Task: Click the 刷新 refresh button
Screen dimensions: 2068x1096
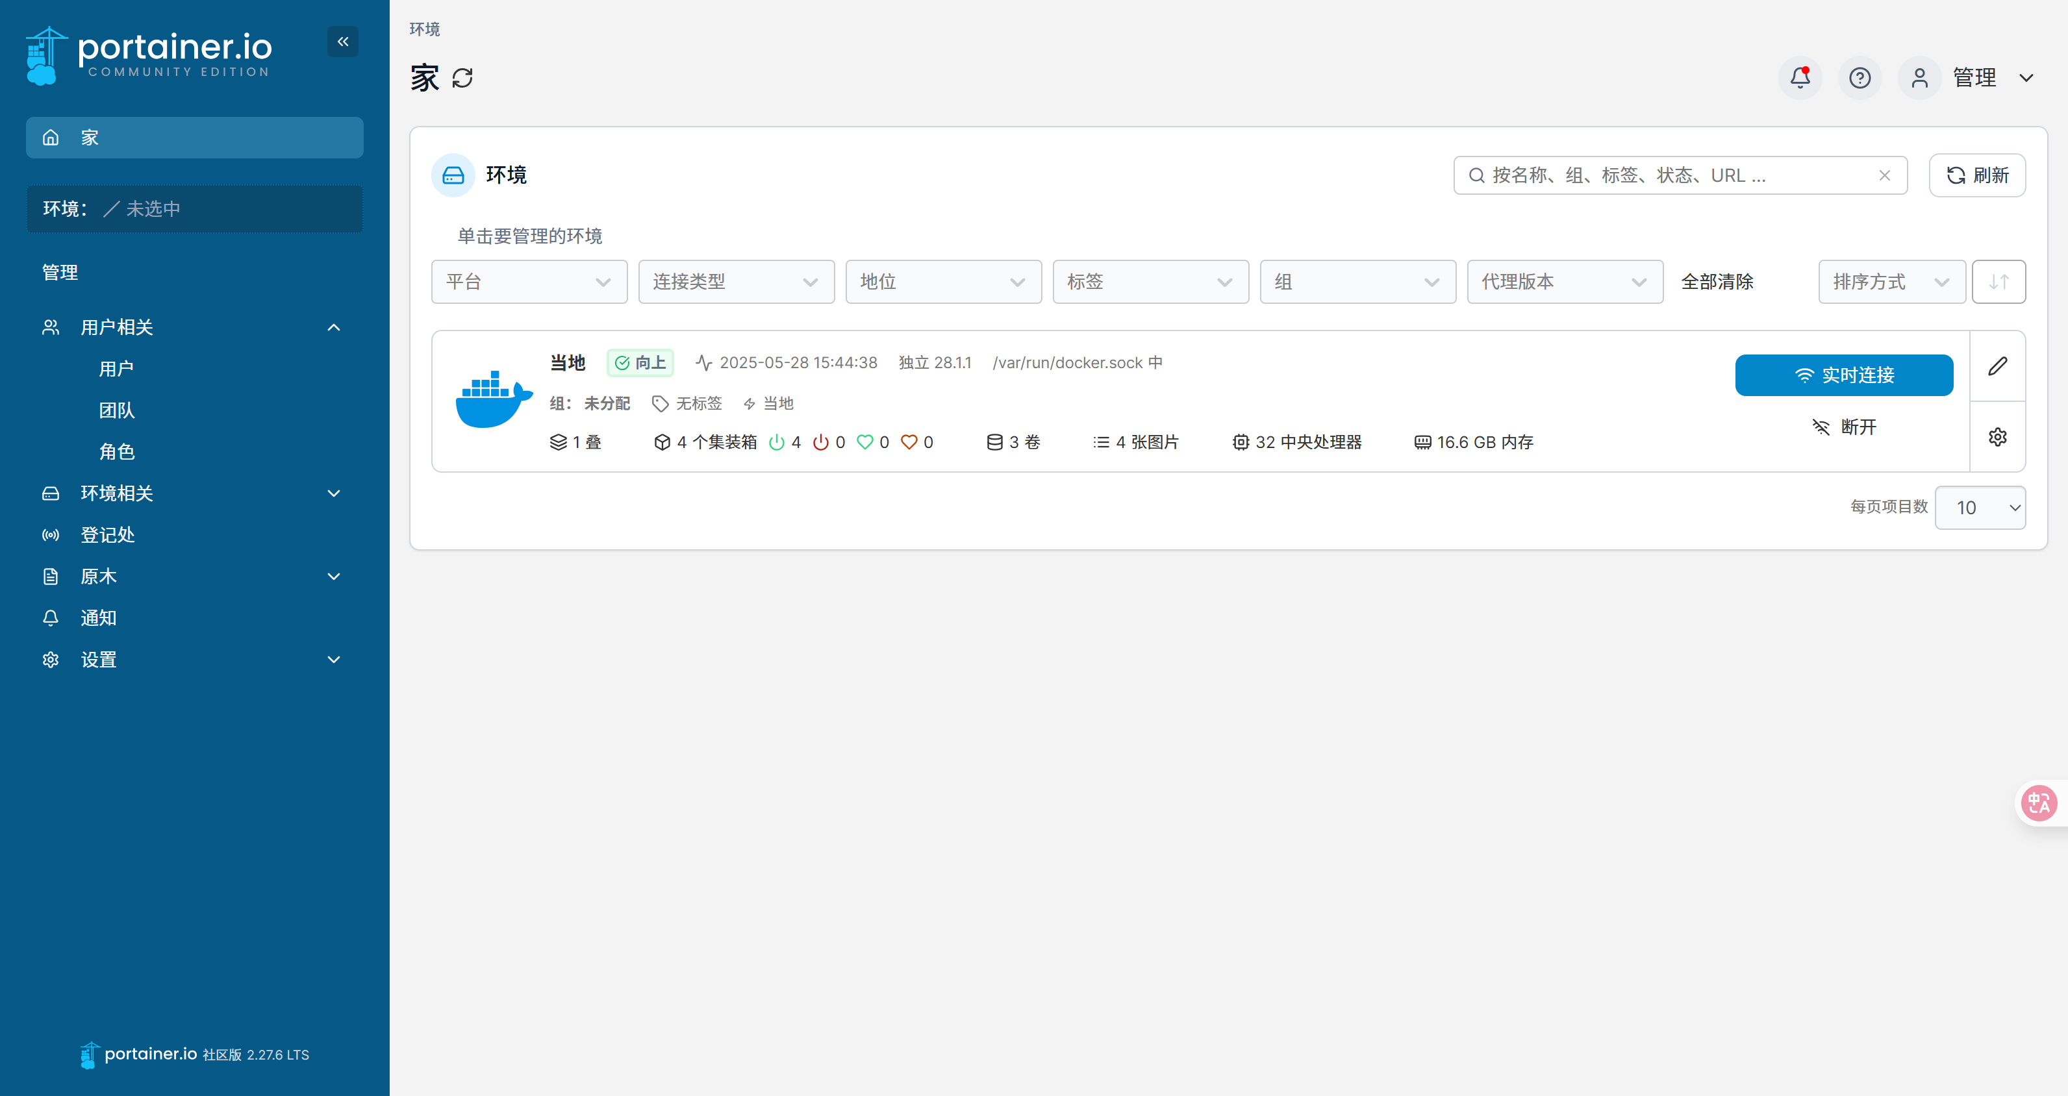Action: tap(1976, 175)
